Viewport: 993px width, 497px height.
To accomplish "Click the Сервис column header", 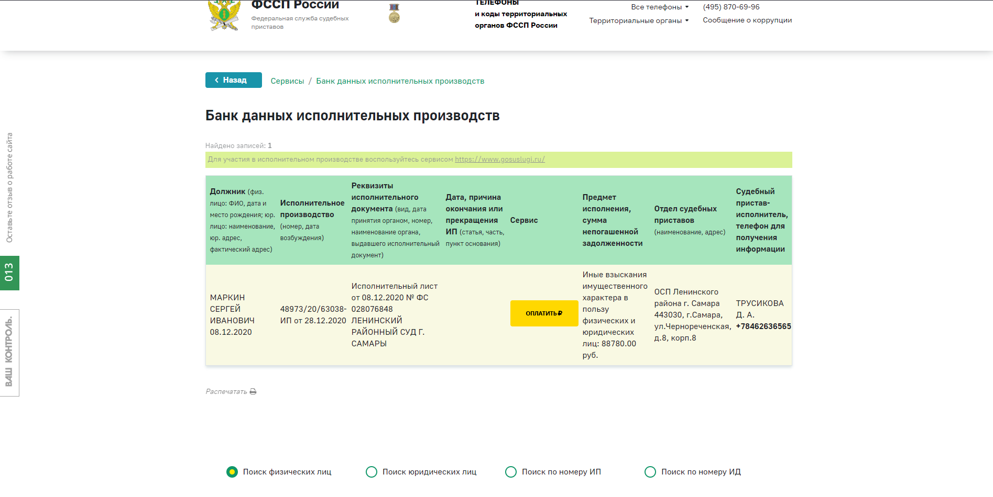I will pyautogui.click(x=524, y=220).
